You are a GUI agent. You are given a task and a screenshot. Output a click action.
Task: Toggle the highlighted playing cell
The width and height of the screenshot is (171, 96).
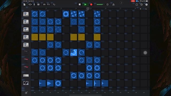pos(74,53)
